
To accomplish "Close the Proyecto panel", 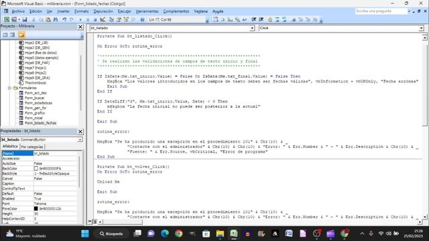I will pos(80,27).
